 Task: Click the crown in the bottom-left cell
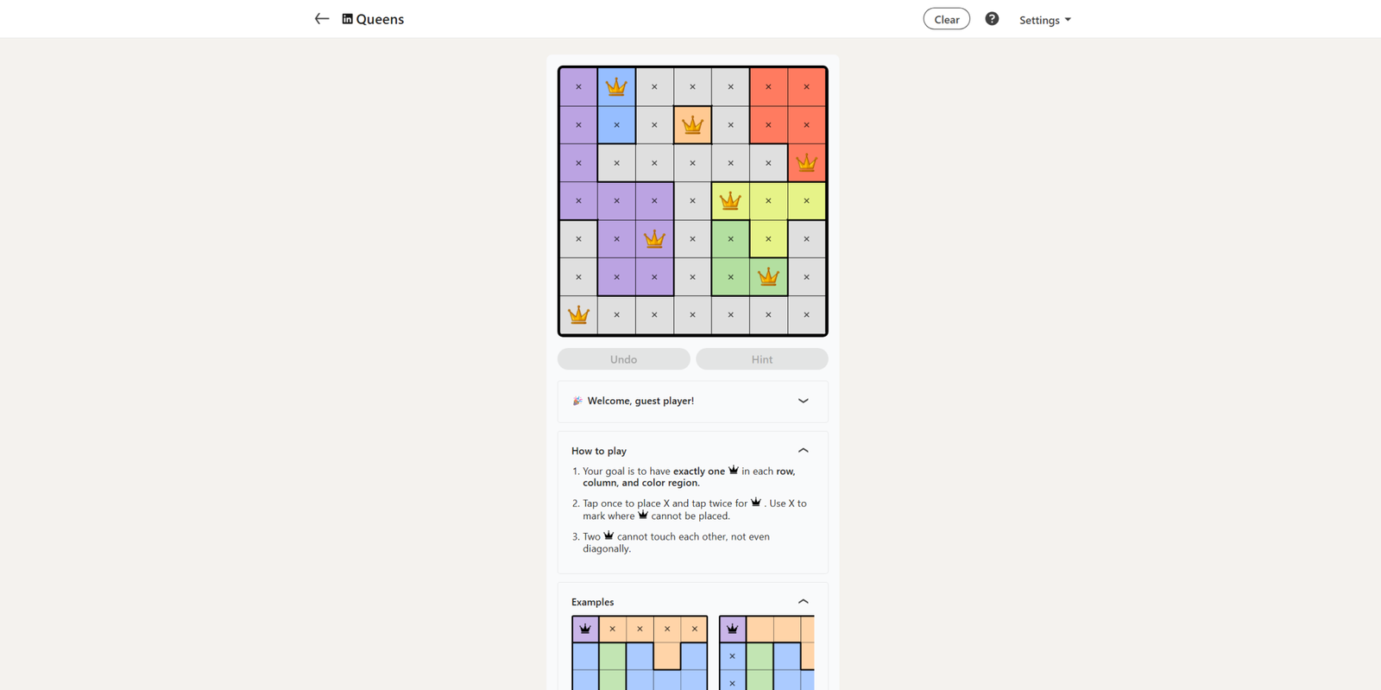pyautogui.click(x=578, y=315)
